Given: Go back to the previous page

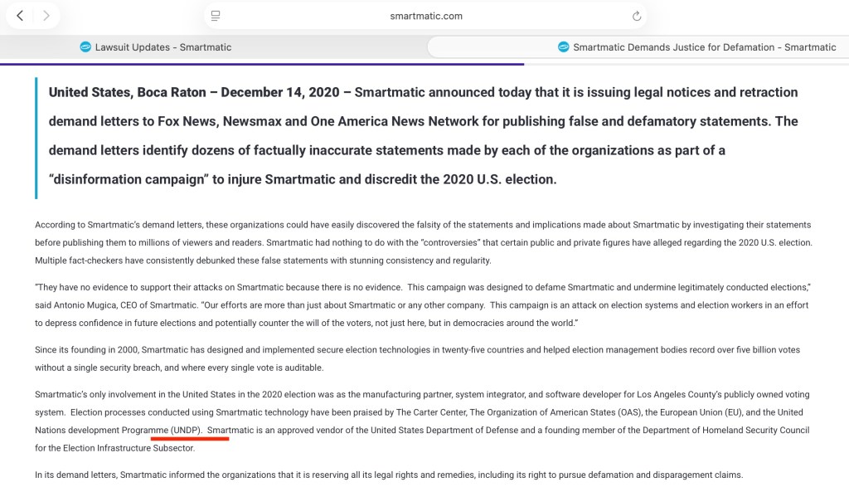Looking at the screenshot, I should click(x=20, y=16).
